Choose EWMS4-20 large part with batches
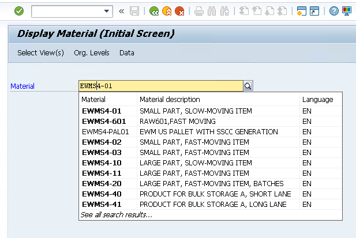The width and height of the screenshot is (356, 238). pyautogui.click(x=102, y=183)
